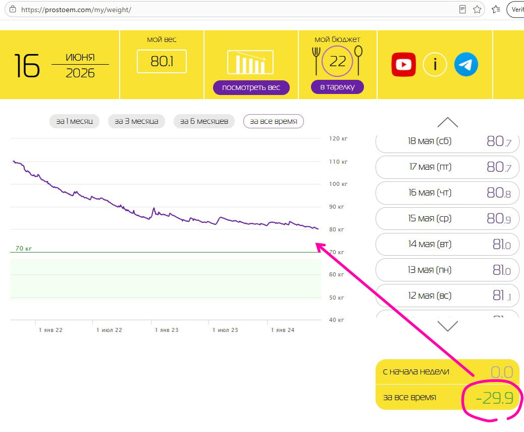Click the 'мой бюджет' heading
This screenshot has height=432, width=524.
[337, 39]
